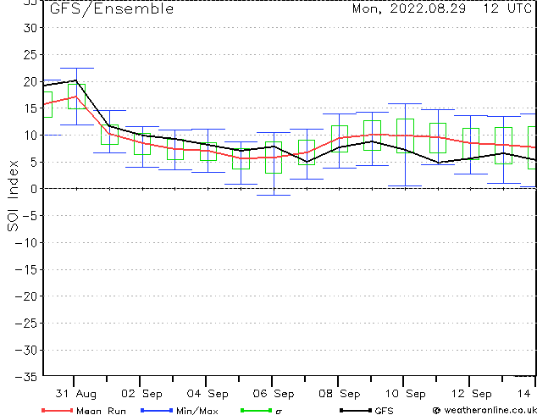The width and height of the screenshot is (537, 415).
Task: Click the 'Mon, 2022.08.29 12 UTC' date label
Action: [442, 8]
